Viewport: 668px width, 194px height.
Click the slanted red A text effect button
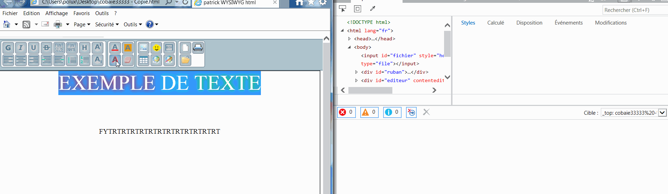tap(115, 60)
